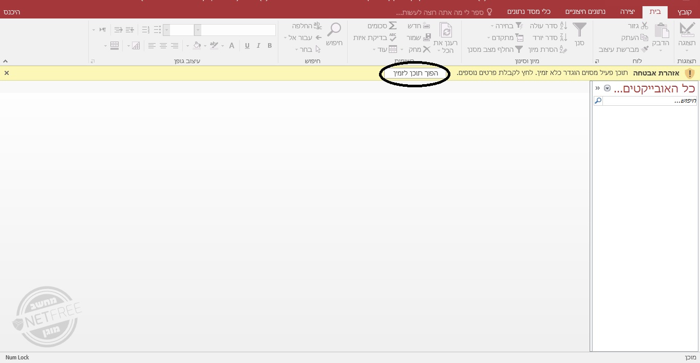Screen dimensions: 700x363
Task: Click החלף מצב מסנן toggle filter
Action: (495, 50)
